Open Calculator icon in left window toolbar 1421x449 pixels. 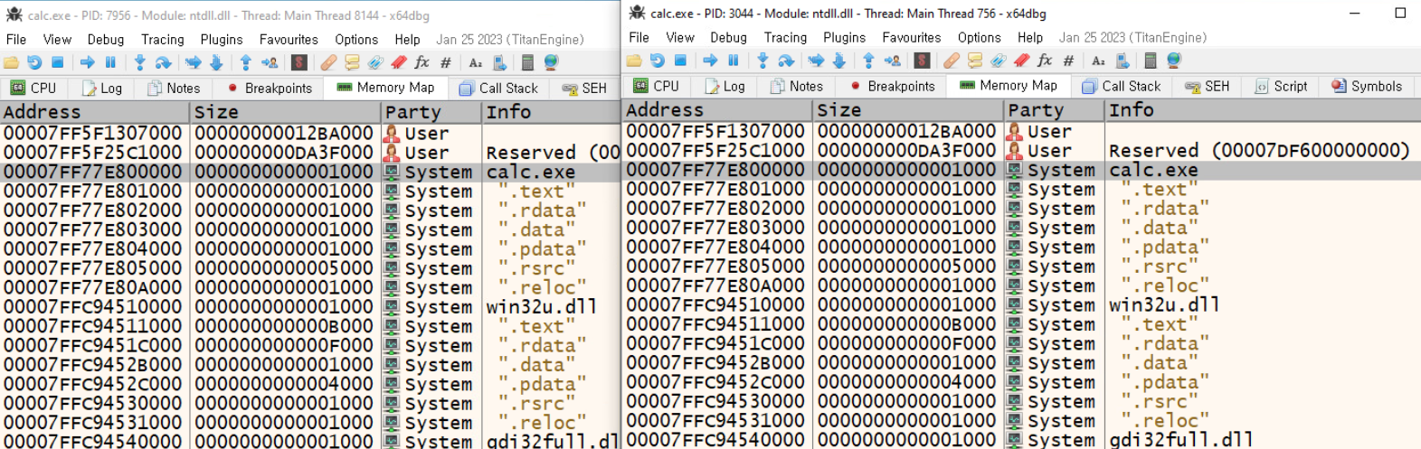(527, 62)
